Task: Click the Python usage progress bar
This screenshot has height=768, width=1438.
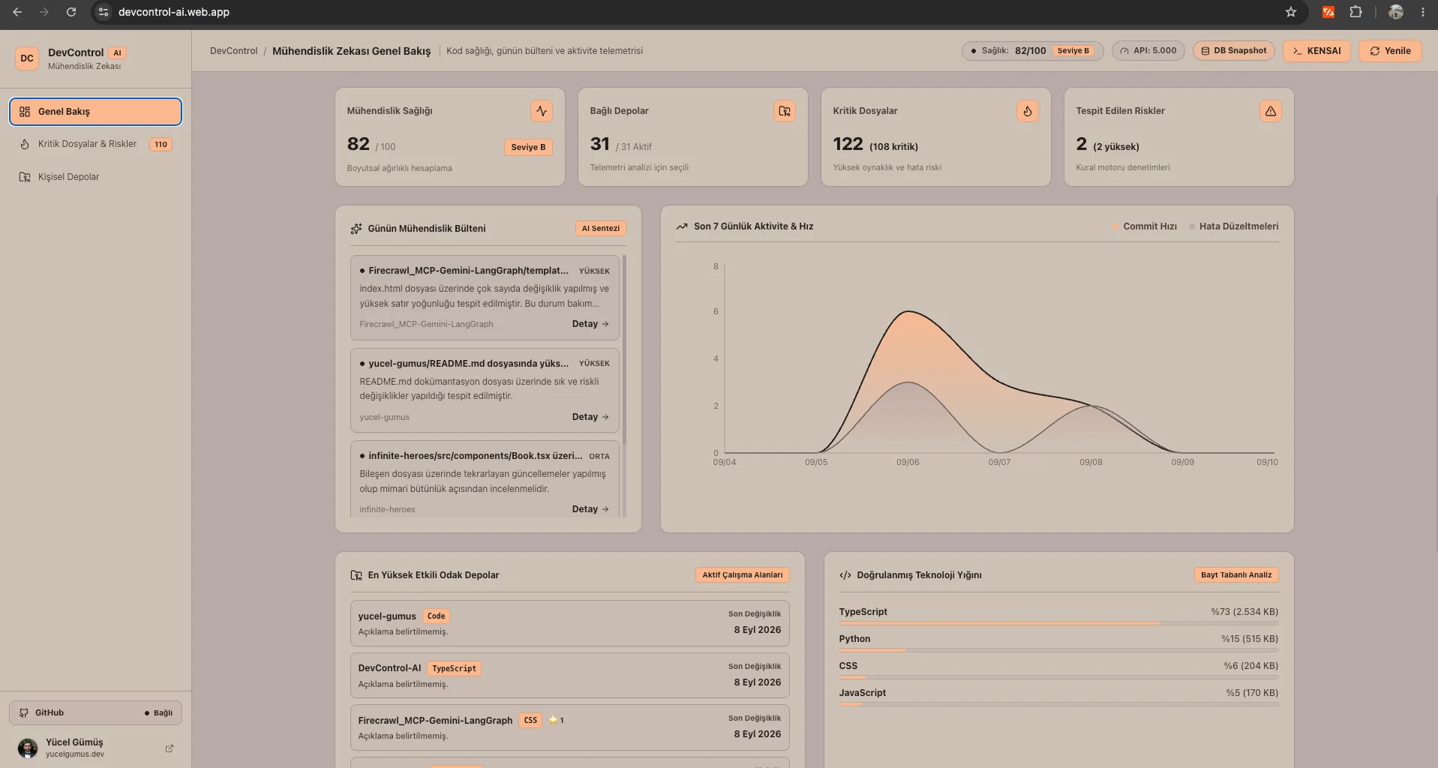Action: point(1058,650)
